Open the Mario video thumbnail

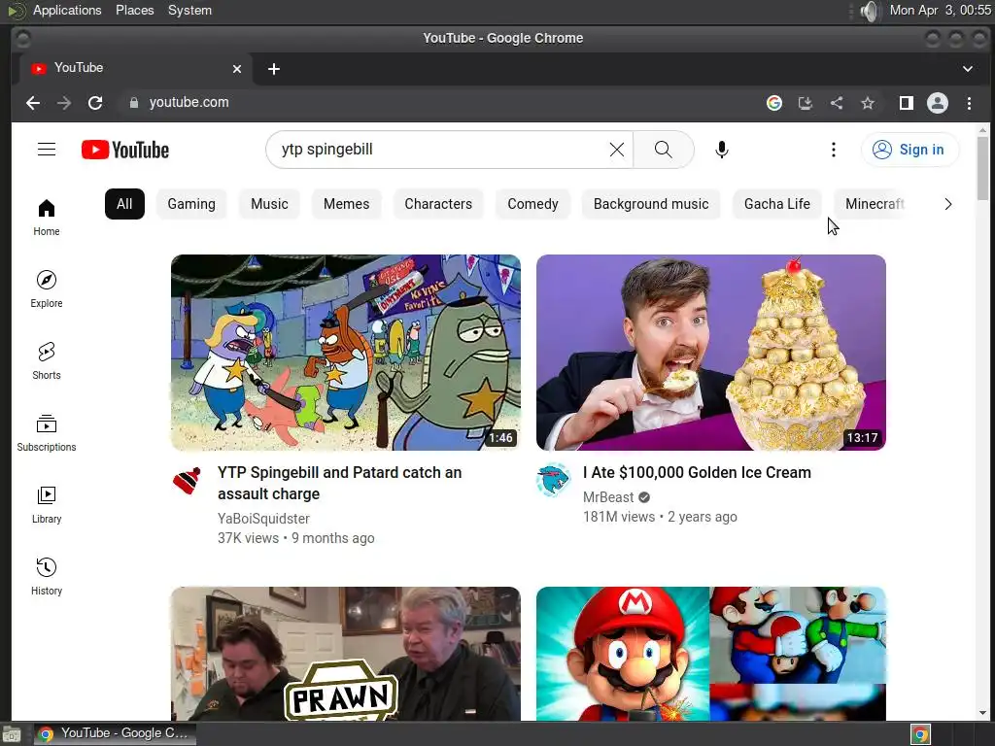tap(710, 654)
